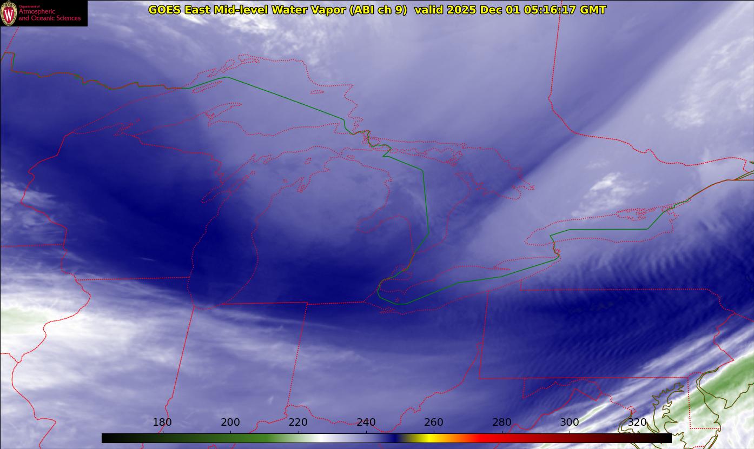Click the 280 scale label
Viewport: 754px width, 449px height.
[x=502, y=423]
